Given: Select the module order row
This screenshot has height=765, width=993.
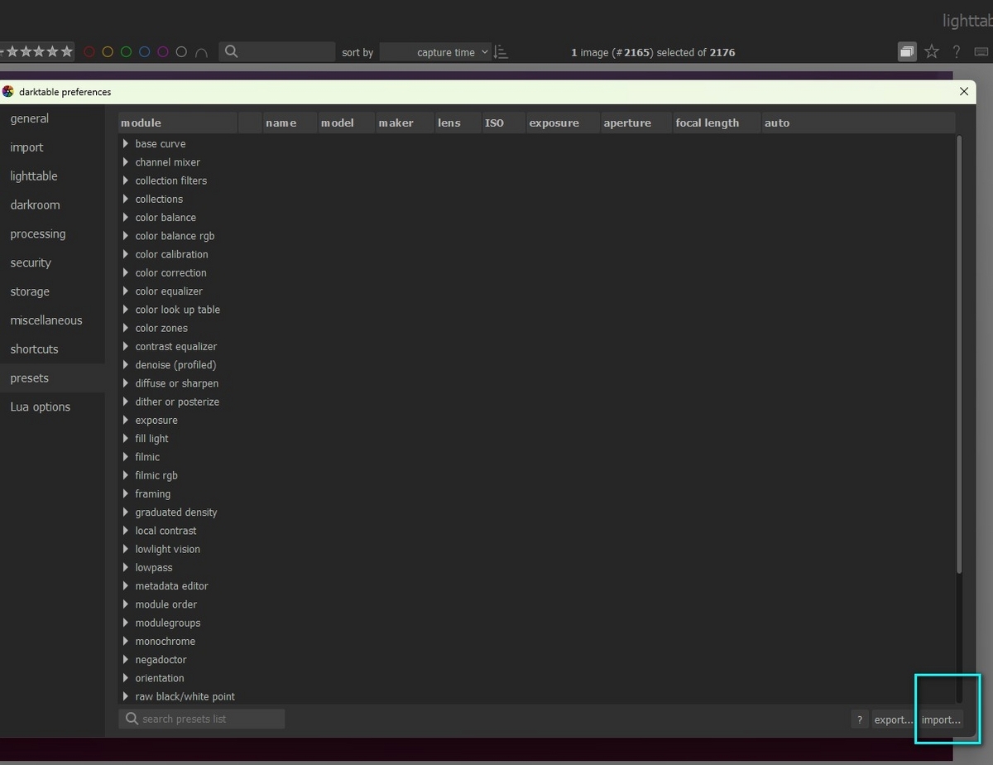Looking at the screenshot, I should click(x=536, y=604).
